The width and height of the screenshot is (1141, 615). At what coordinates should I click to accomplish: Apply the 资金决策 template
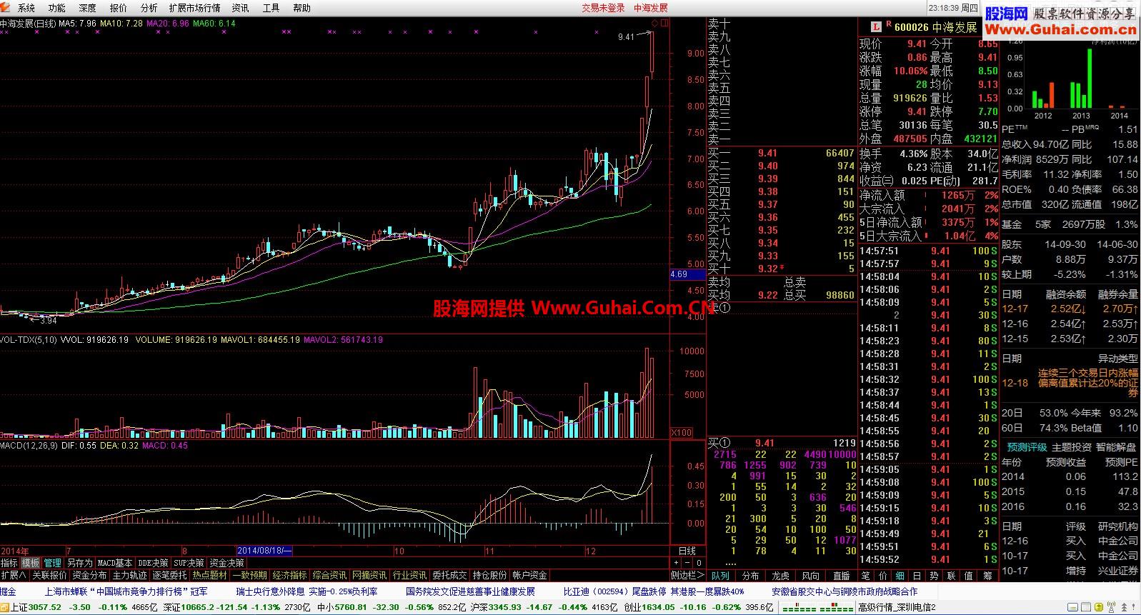click(x=226, y=563)
